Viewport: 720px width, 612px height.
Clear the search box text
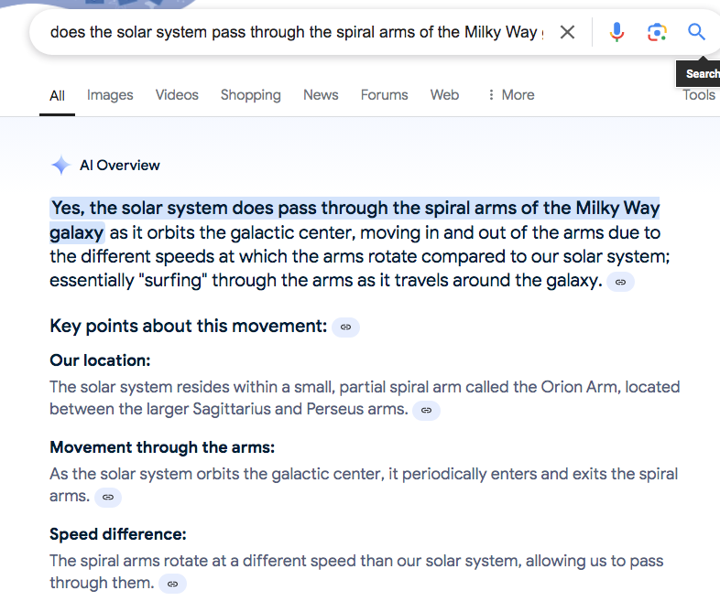pos(567,33)
